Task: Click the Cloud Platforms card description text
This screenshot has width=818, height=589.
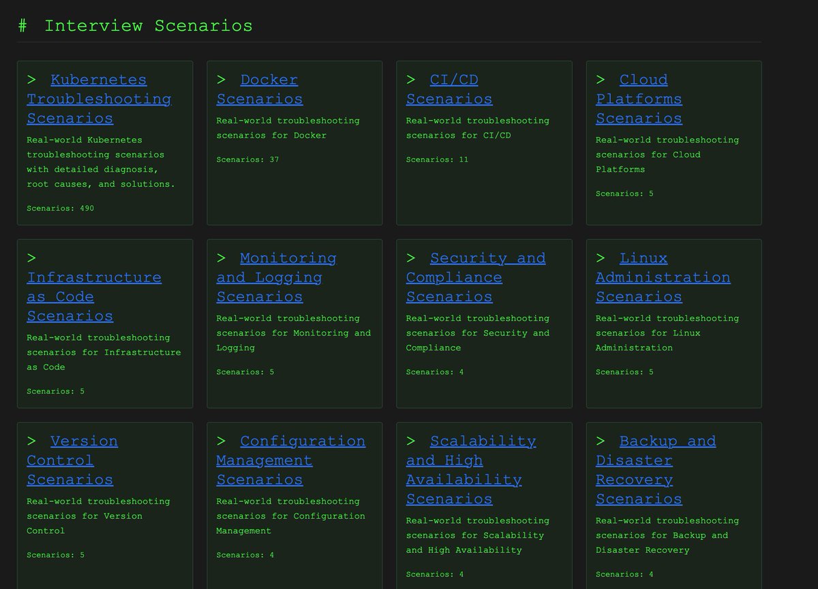Action: (x=667, y=155)
